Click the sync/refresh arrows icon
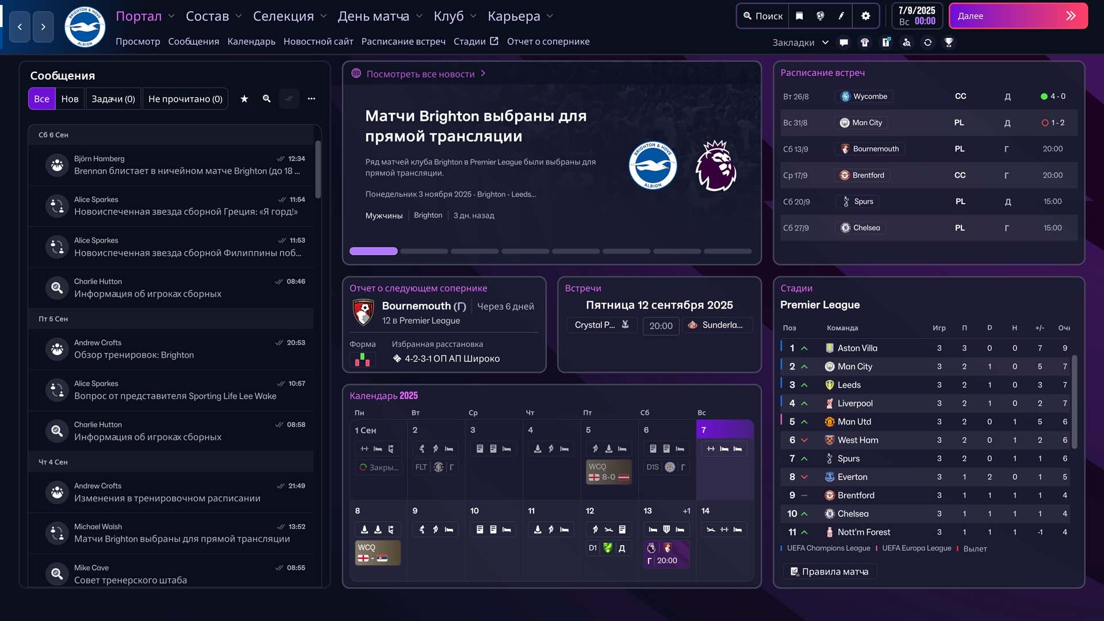This screenshot has width=1104, height=621. (x=928, y=42)
